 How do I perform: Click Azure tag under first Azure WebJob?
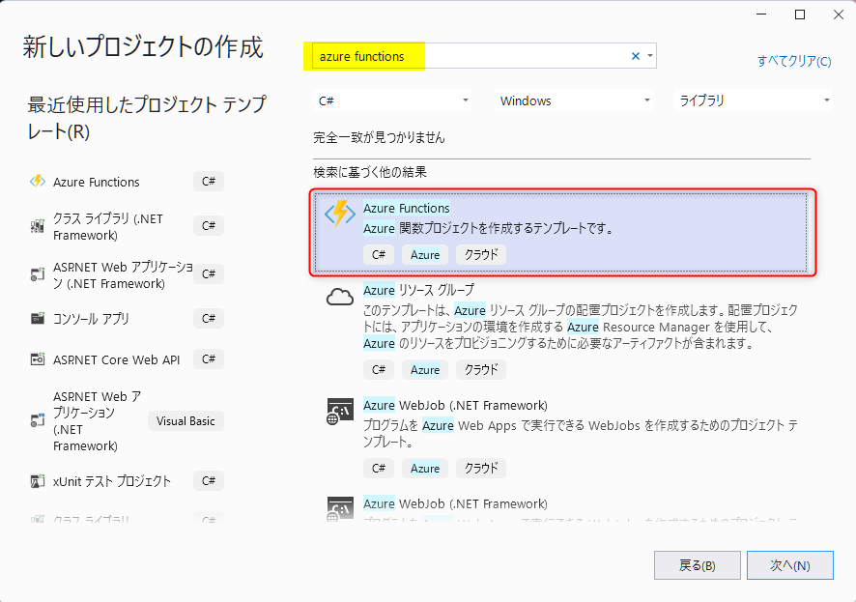coord(425,468)
